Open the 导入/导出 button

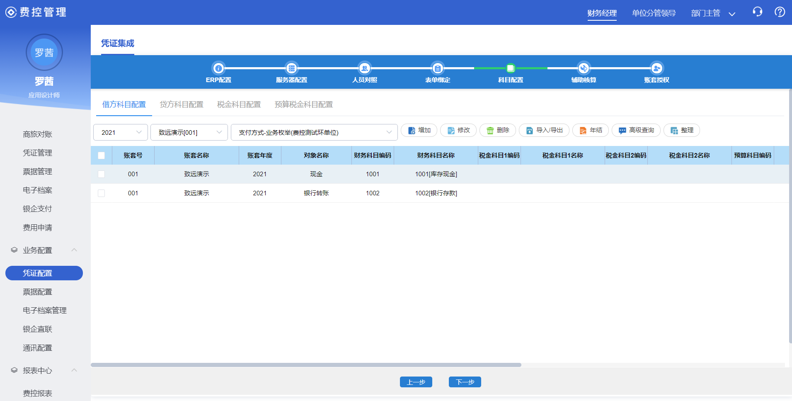(544, 130)
